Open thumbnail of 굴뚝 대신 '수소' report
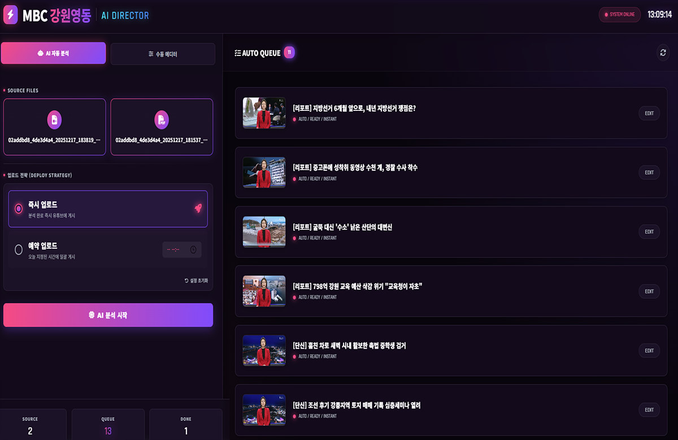Viewport: 678px width, 440px height. pos(264,232)
